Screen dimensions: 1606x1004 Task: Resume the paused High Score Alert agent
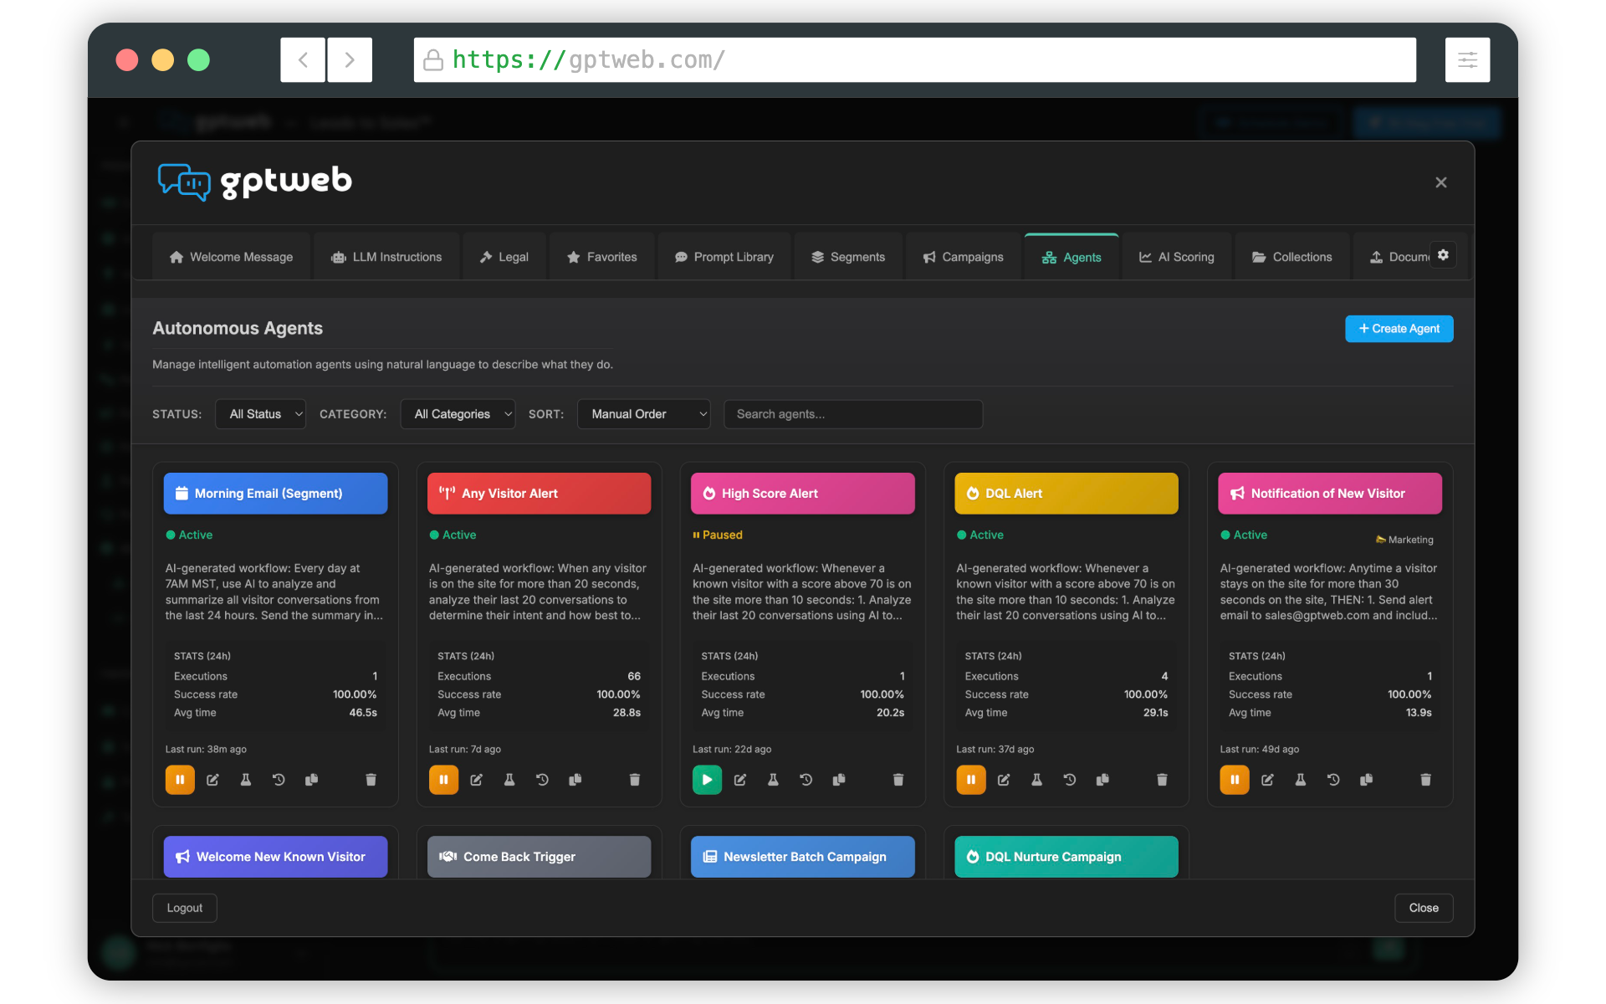point(707,780)
